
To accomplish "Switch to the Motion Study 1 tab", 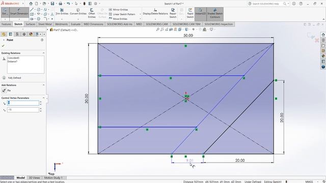I will [53, 177].
